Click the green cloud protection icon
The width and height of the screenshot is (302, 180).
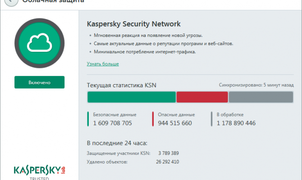click(x=39, y=42)
